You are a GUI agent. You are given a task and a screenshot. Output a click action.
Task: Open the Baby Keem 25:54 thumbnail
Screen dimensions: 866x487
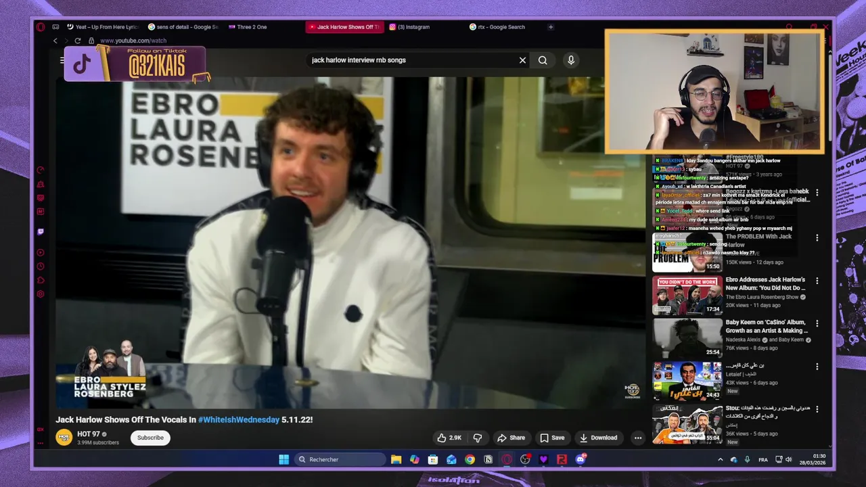tap(687, 338)
